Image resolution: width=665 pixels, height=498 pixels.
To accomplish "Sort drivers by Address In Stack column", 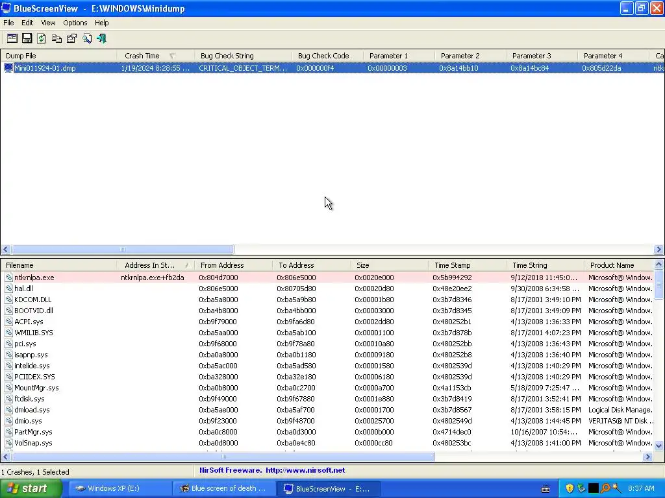I will (x=155, y=265).
